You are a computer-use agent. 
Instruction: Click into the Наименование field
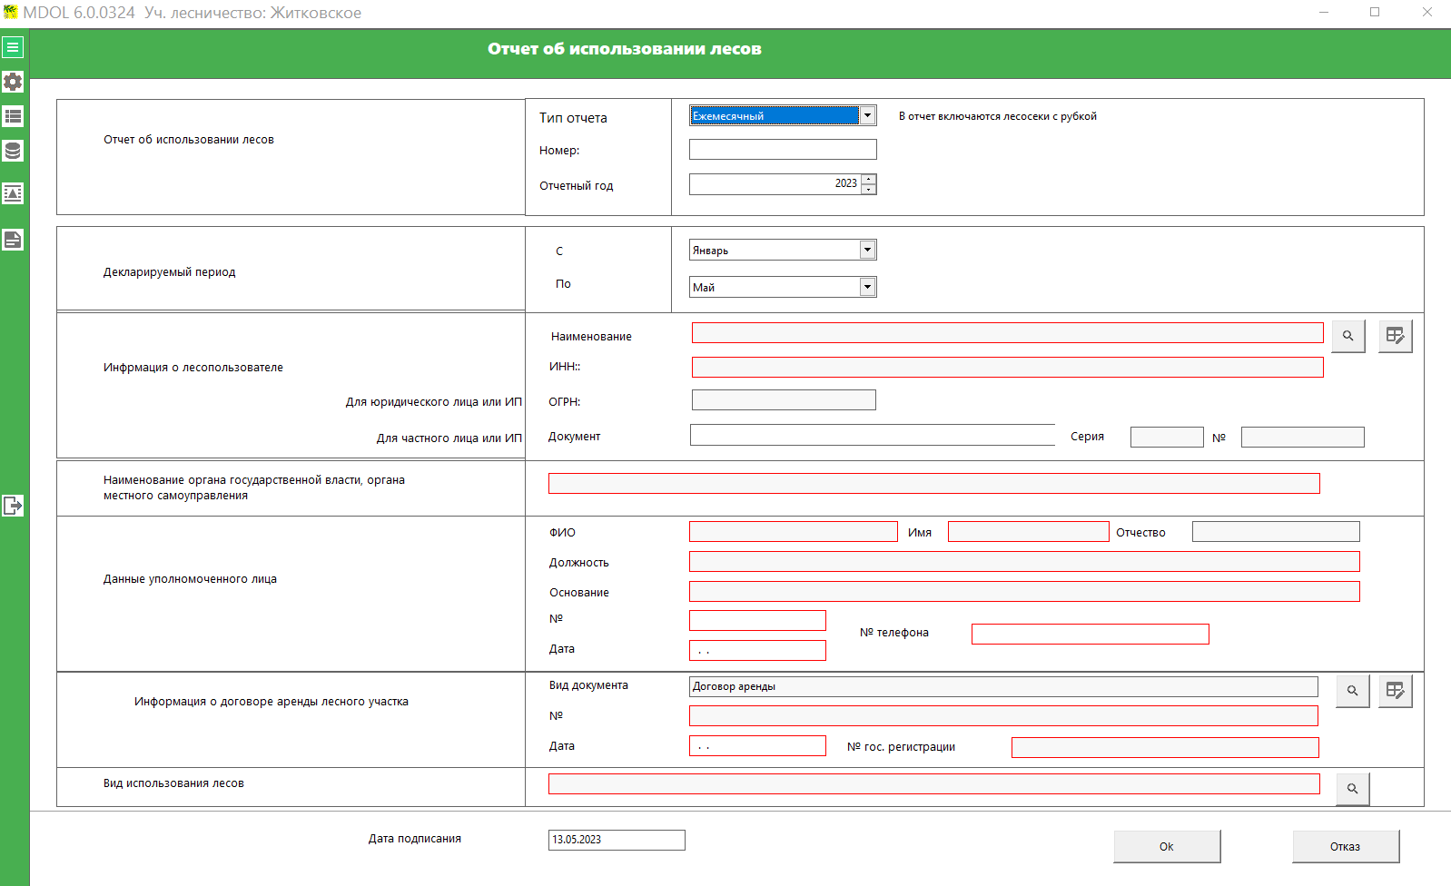(1008, 333)
